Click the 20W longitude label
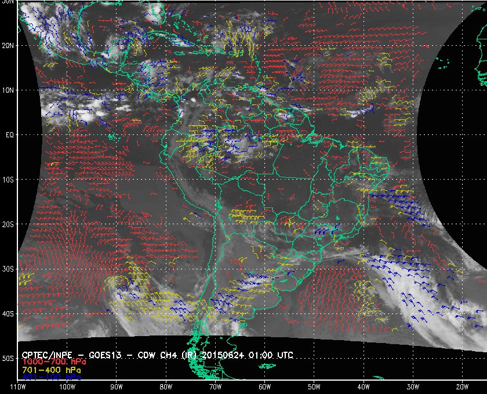 coord(462,386)
